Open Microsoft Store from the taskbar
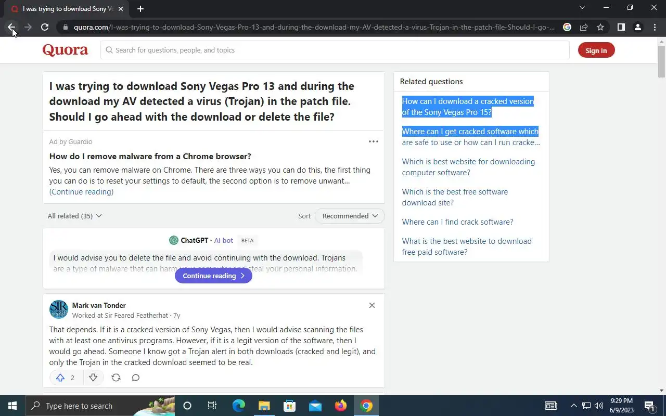 289,406
